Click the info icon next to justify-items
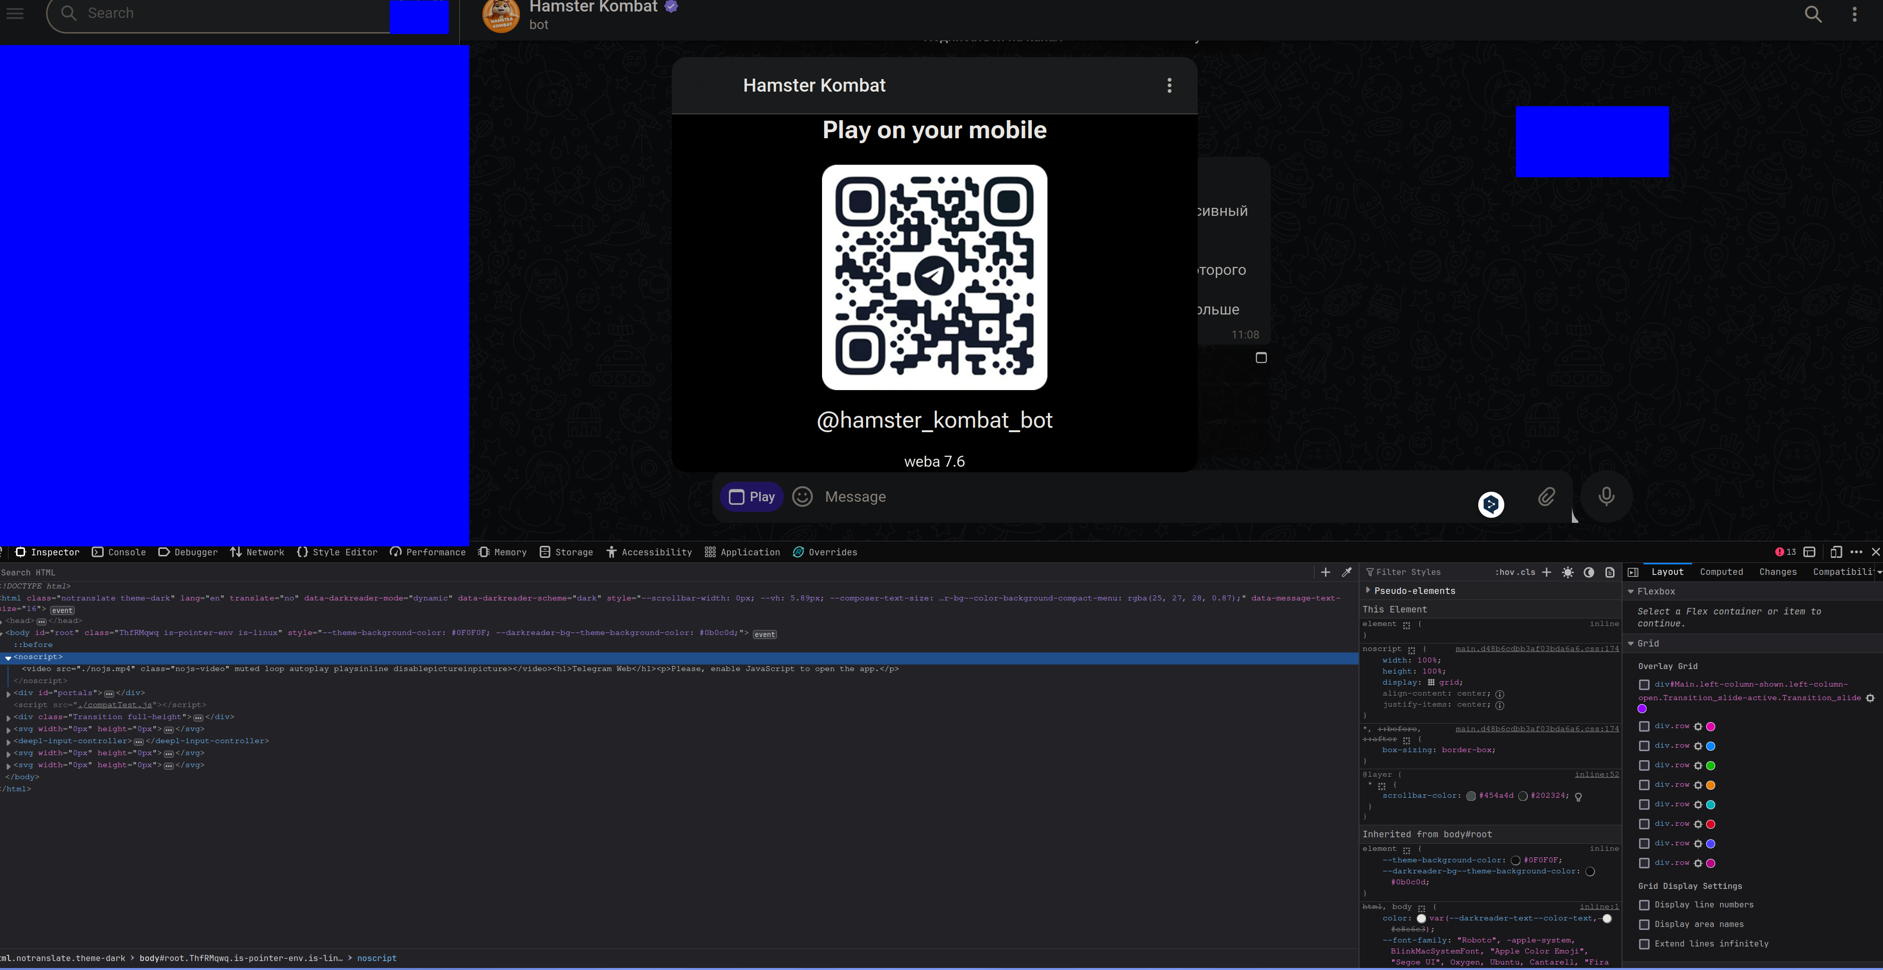 (x=1499, y=706)
